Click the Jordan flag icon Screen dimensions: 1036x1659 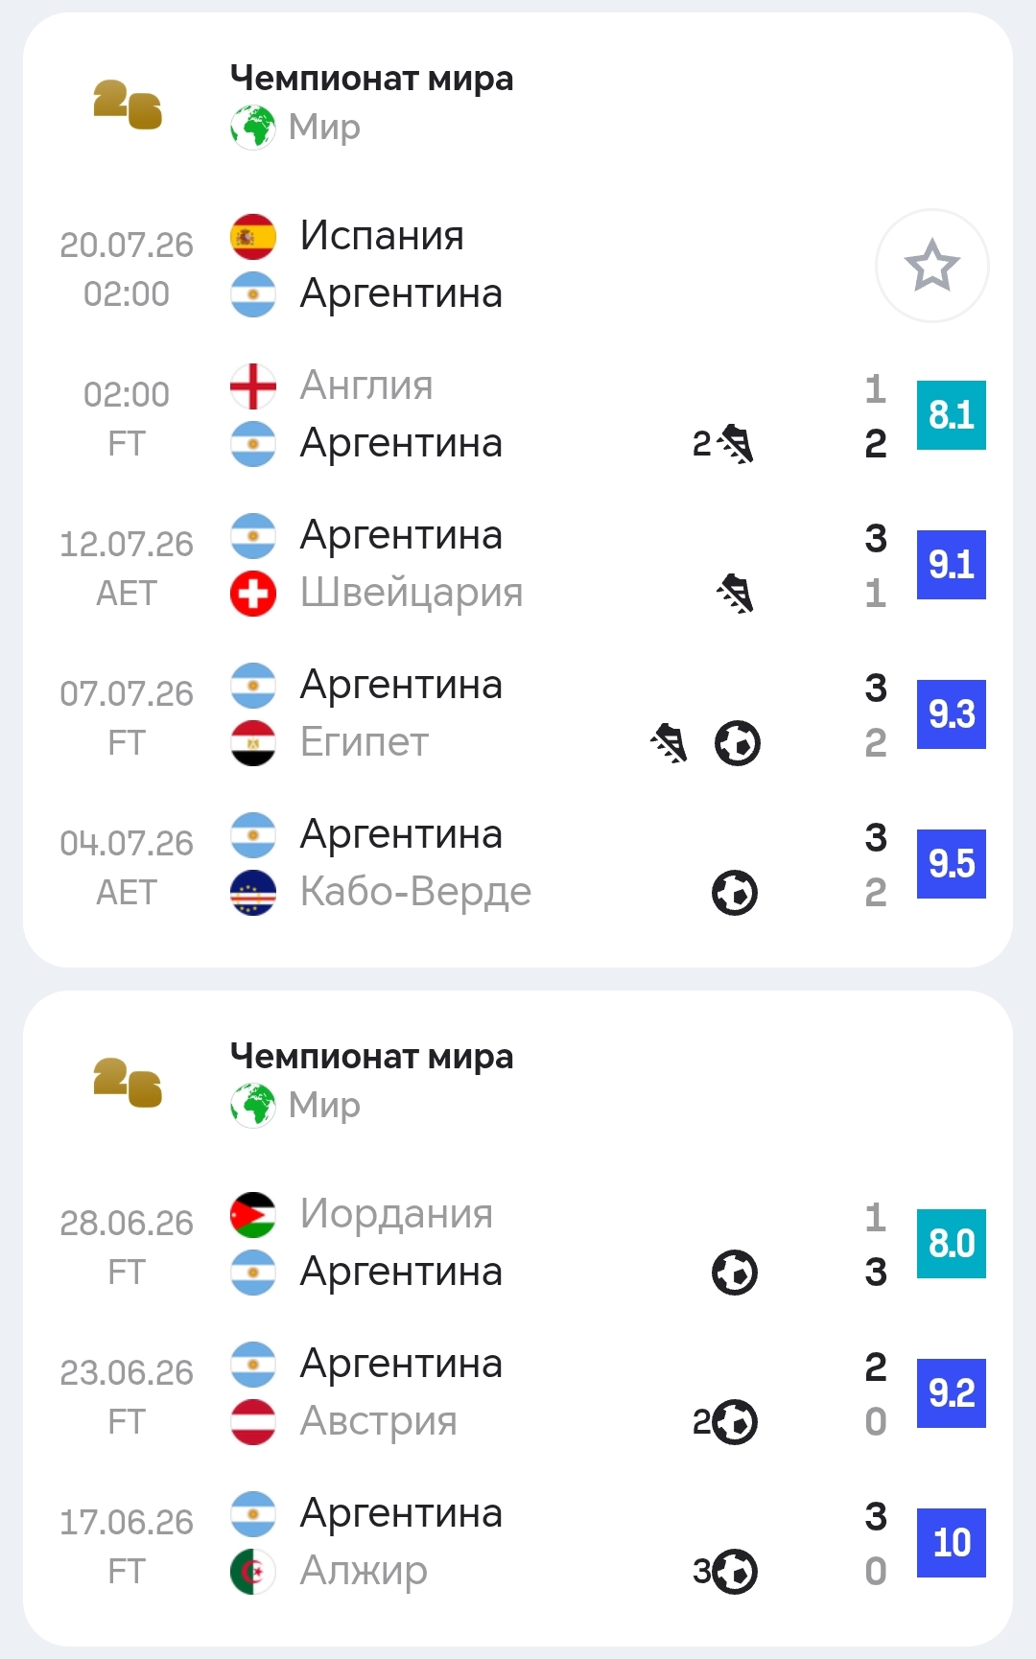click(253, 1215)
